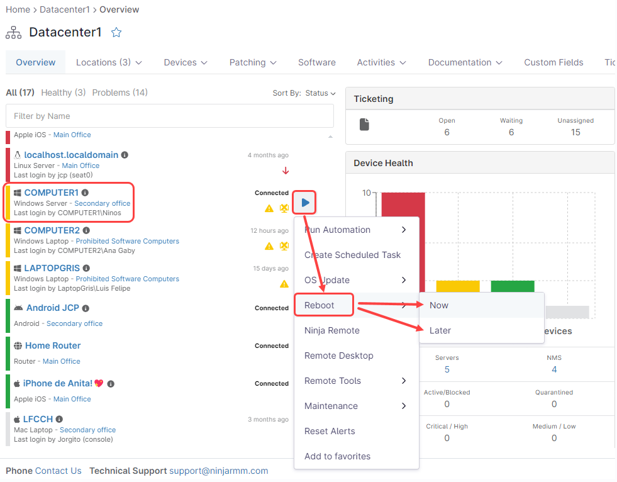
Task: Click the Apple icon beside LFCCH
Action: pos(17,419)
